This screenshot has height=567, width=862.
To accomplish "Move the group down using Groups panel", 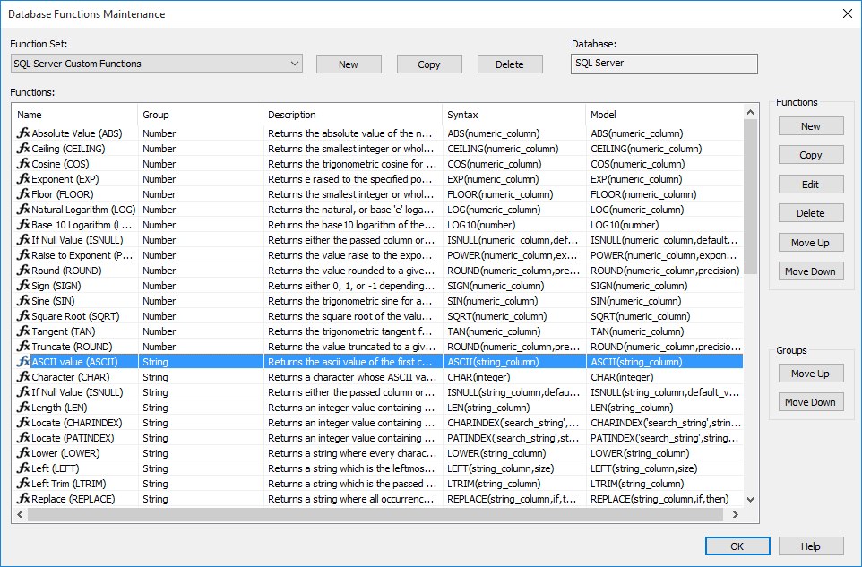I will pyautogui.click(x=811, y=402).
